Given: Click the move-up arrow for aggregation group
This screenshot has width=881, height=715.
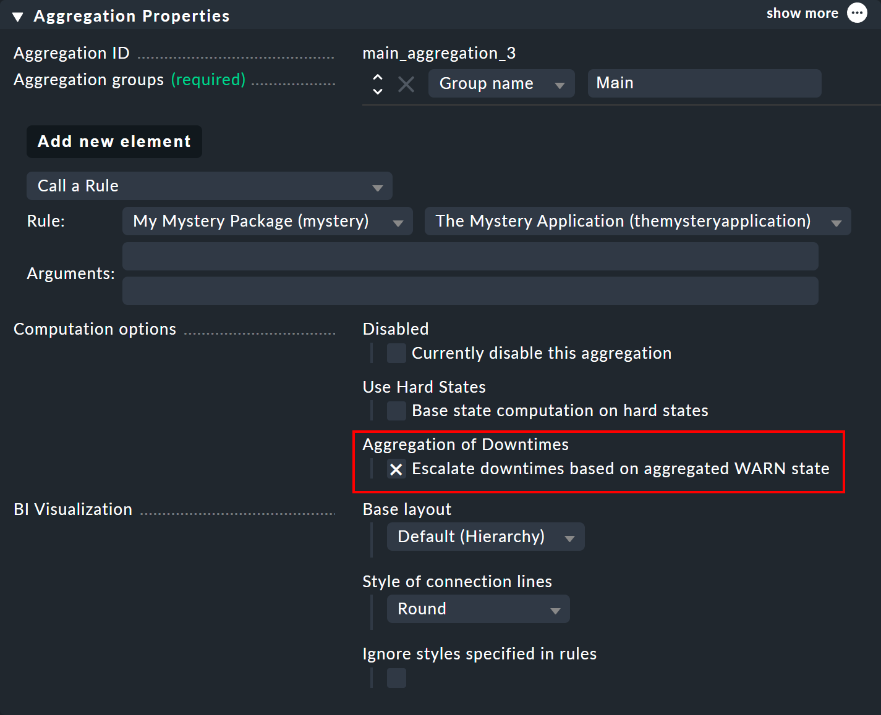Looking at the screenshot, I should [x=378, y=77].
